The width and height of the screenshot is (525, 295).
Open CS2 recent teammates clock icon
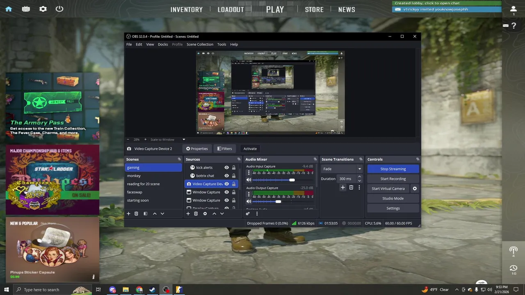click(514, 268)
